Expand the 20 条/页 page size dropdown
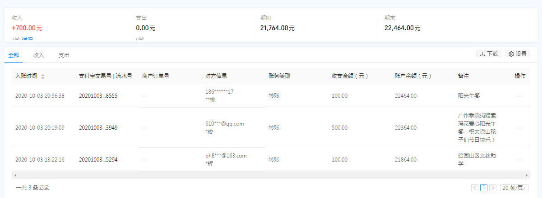The width and height of the screenshot is (542, 198). pyautogui.click(x=514, y=188)
